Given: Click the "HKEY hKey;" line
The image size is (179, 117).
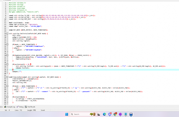Looking at the screenshot, I should tap(17, 35).
